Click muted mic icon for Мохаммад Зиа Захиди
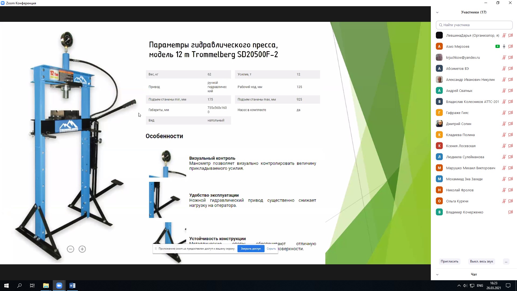 pos(504,179)
